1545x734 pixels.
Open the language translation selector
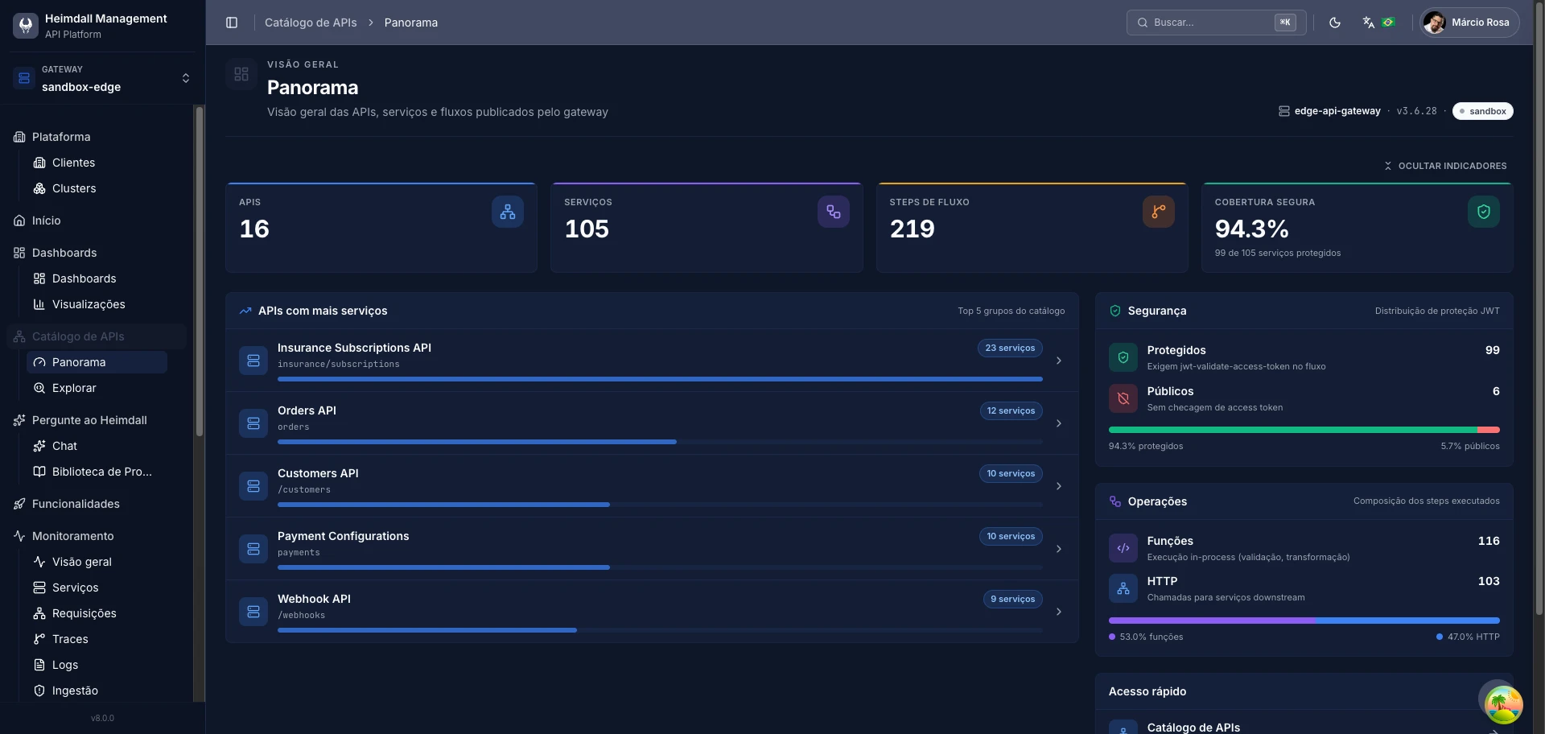coord(1378,23)
